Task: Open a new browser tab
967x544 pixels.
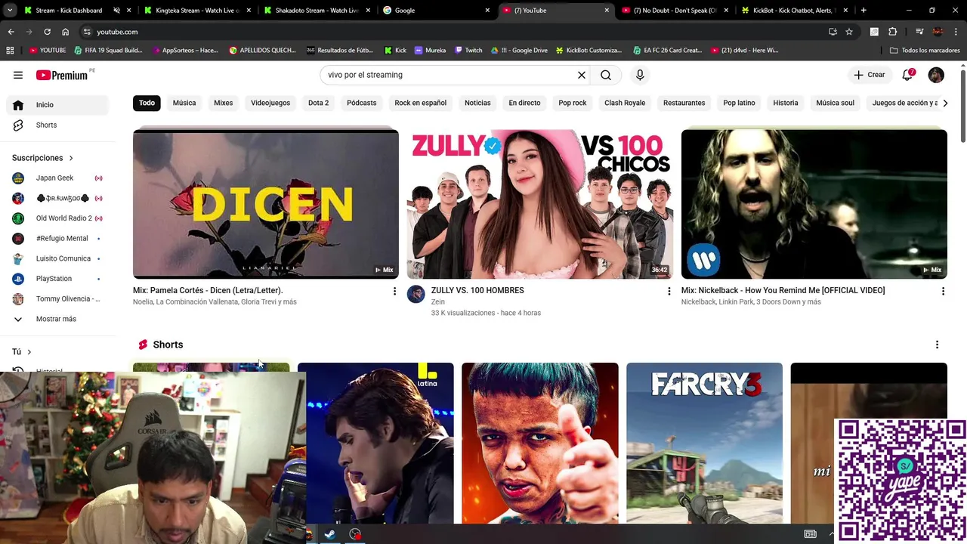Action: click(864, 11)
